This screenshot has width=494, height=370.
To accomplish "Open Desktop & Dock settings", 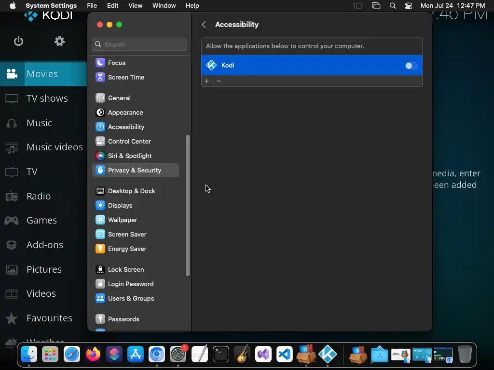I will [x=136, y=191].
